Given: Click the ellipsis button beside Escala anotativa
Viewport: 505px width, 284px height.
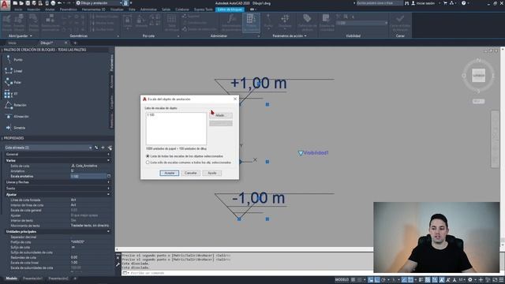Looking at the screenshot, I should [x=109, y=176].
